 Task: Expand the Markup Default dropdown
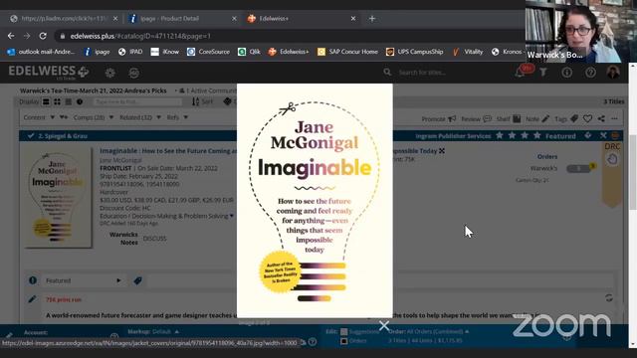(x=153, y=331)
